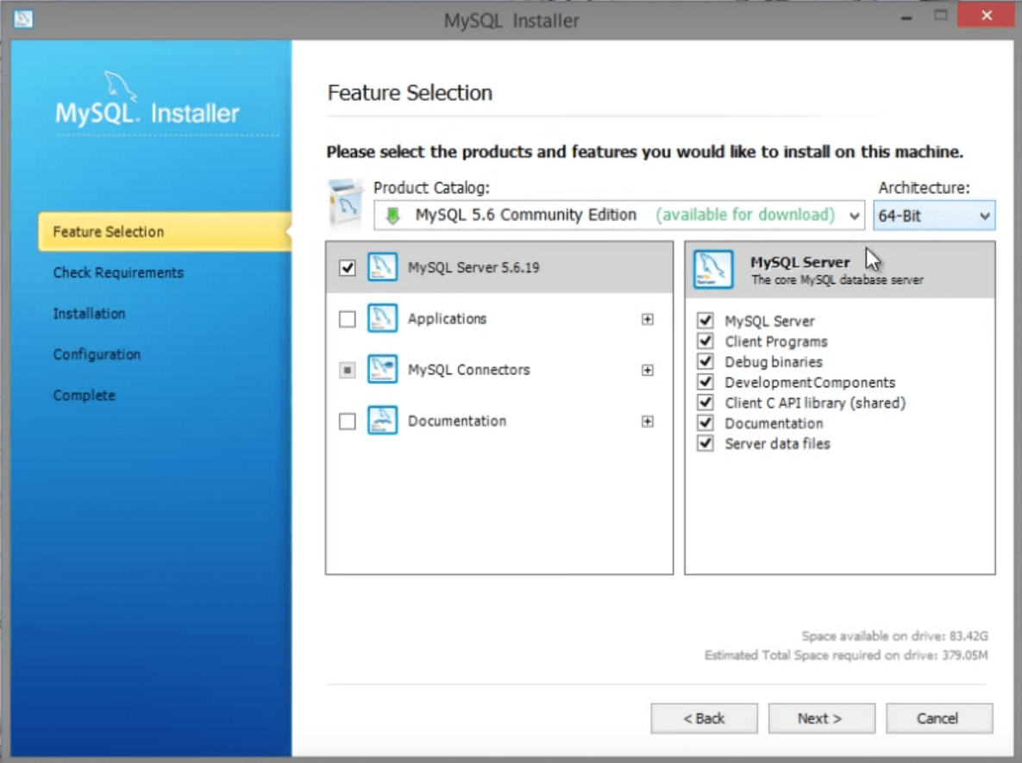Image resolution: width=1022 pixels, height=763 pixels.
Task: Go to the Configuration step
Action: pyautogui.click(x=97, y=354)
